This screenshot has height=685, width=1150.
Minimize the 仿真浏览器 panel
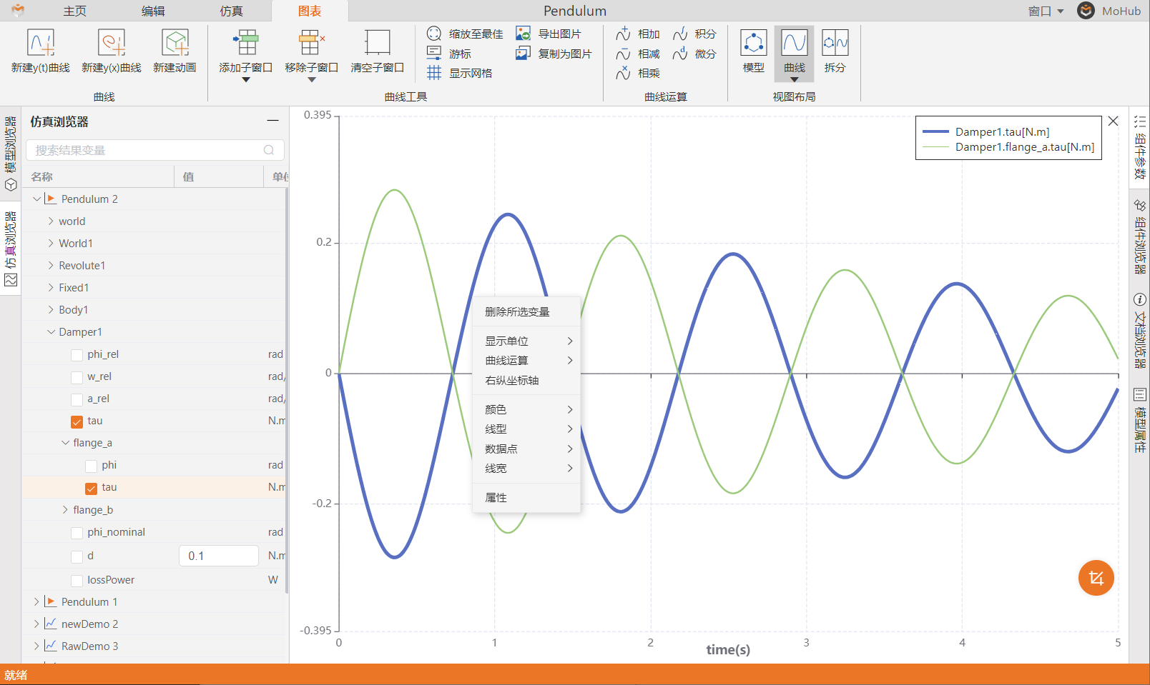coord(272,121)
